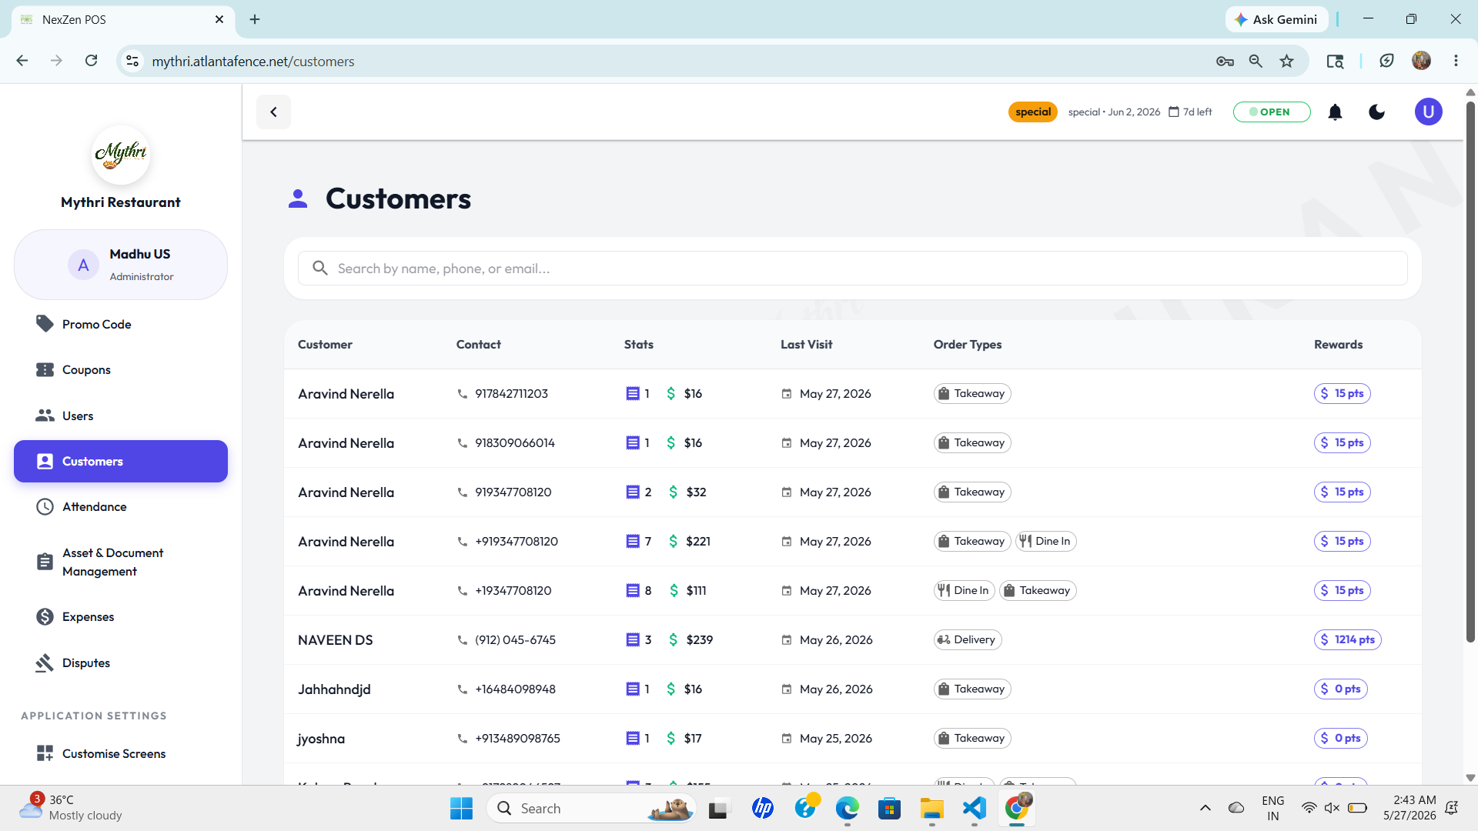Open Microsoft Edge from taskbar

click(x=847, y=809)
